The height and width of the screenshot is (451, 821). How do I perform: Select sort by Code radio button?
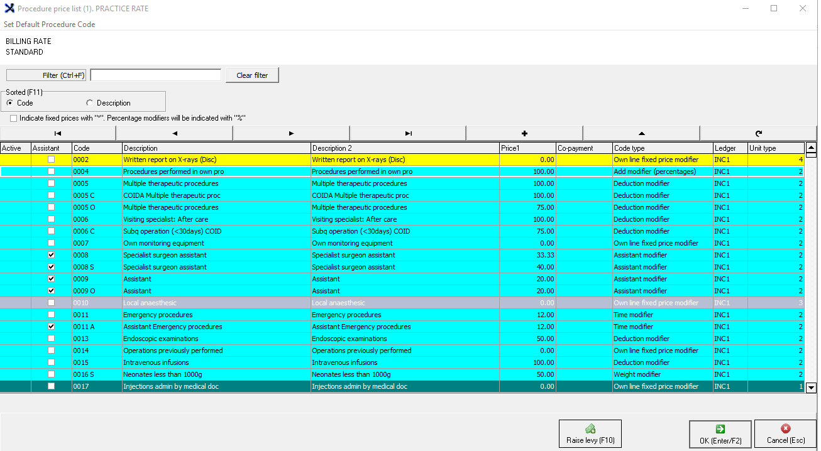(10, 103)
